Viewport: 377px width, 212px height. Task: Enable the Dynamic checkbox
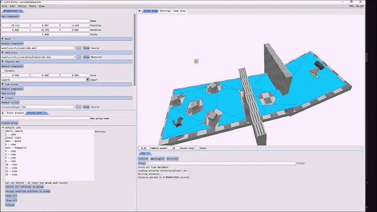tap(3, 71)
